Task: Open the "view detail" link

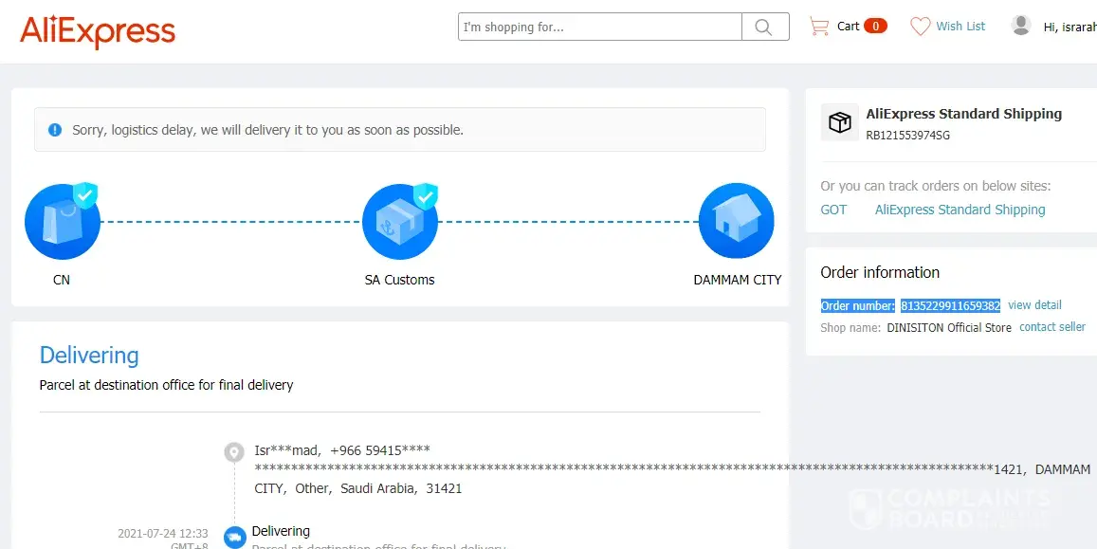Action: tap(1034, 305)
